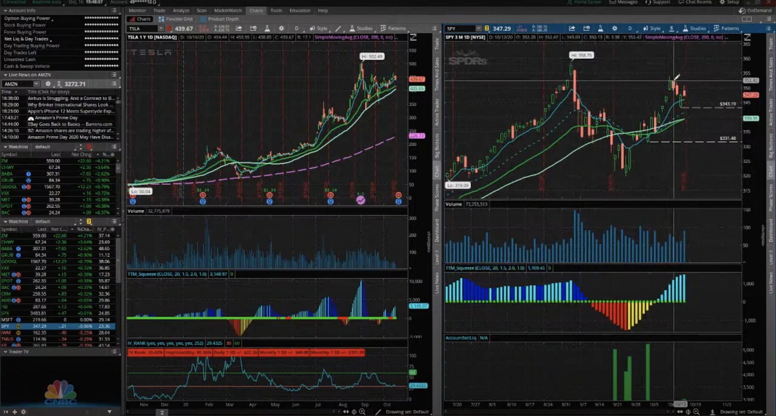
Task: Toggle the SPY chart expansion icon beside studies header
Action: click(x=747, y=37)
